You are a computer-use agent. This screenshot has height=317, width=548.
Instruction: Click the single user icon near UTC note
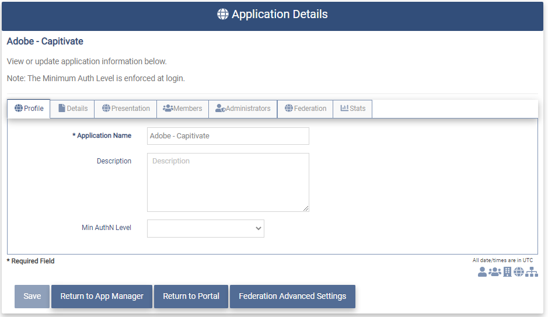coord(482,271)
